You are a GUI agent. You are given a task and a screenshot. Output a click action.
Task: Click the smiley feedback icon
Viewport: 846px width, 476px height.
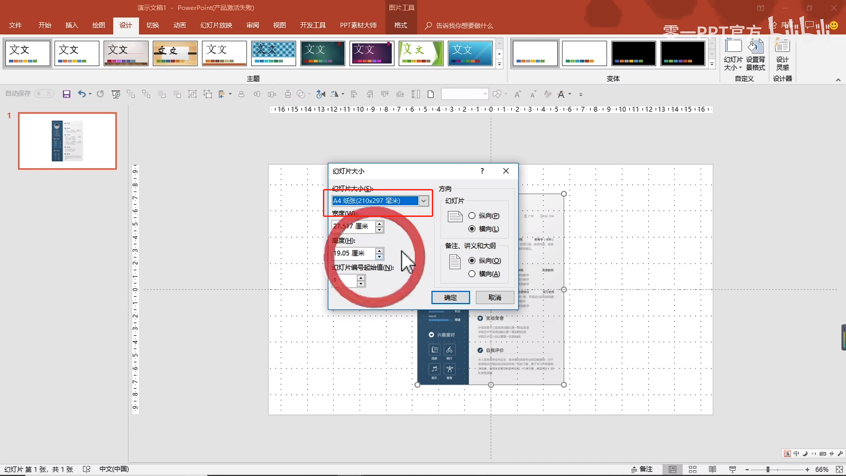834,26
